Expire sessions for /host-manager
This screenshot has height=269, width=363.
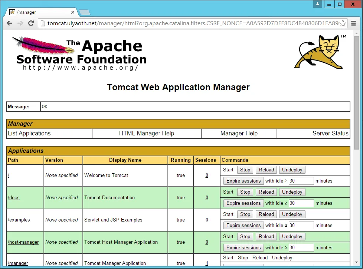[x=243, y=248]
